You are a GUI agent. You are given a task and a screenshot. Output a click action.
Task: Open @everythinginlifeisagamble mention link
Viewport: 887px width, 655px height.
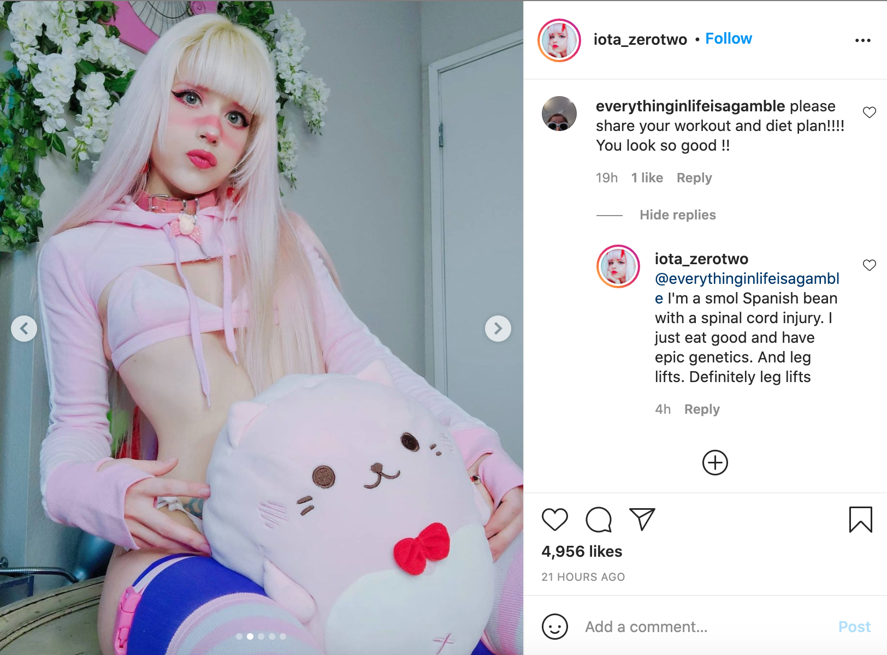747,288
